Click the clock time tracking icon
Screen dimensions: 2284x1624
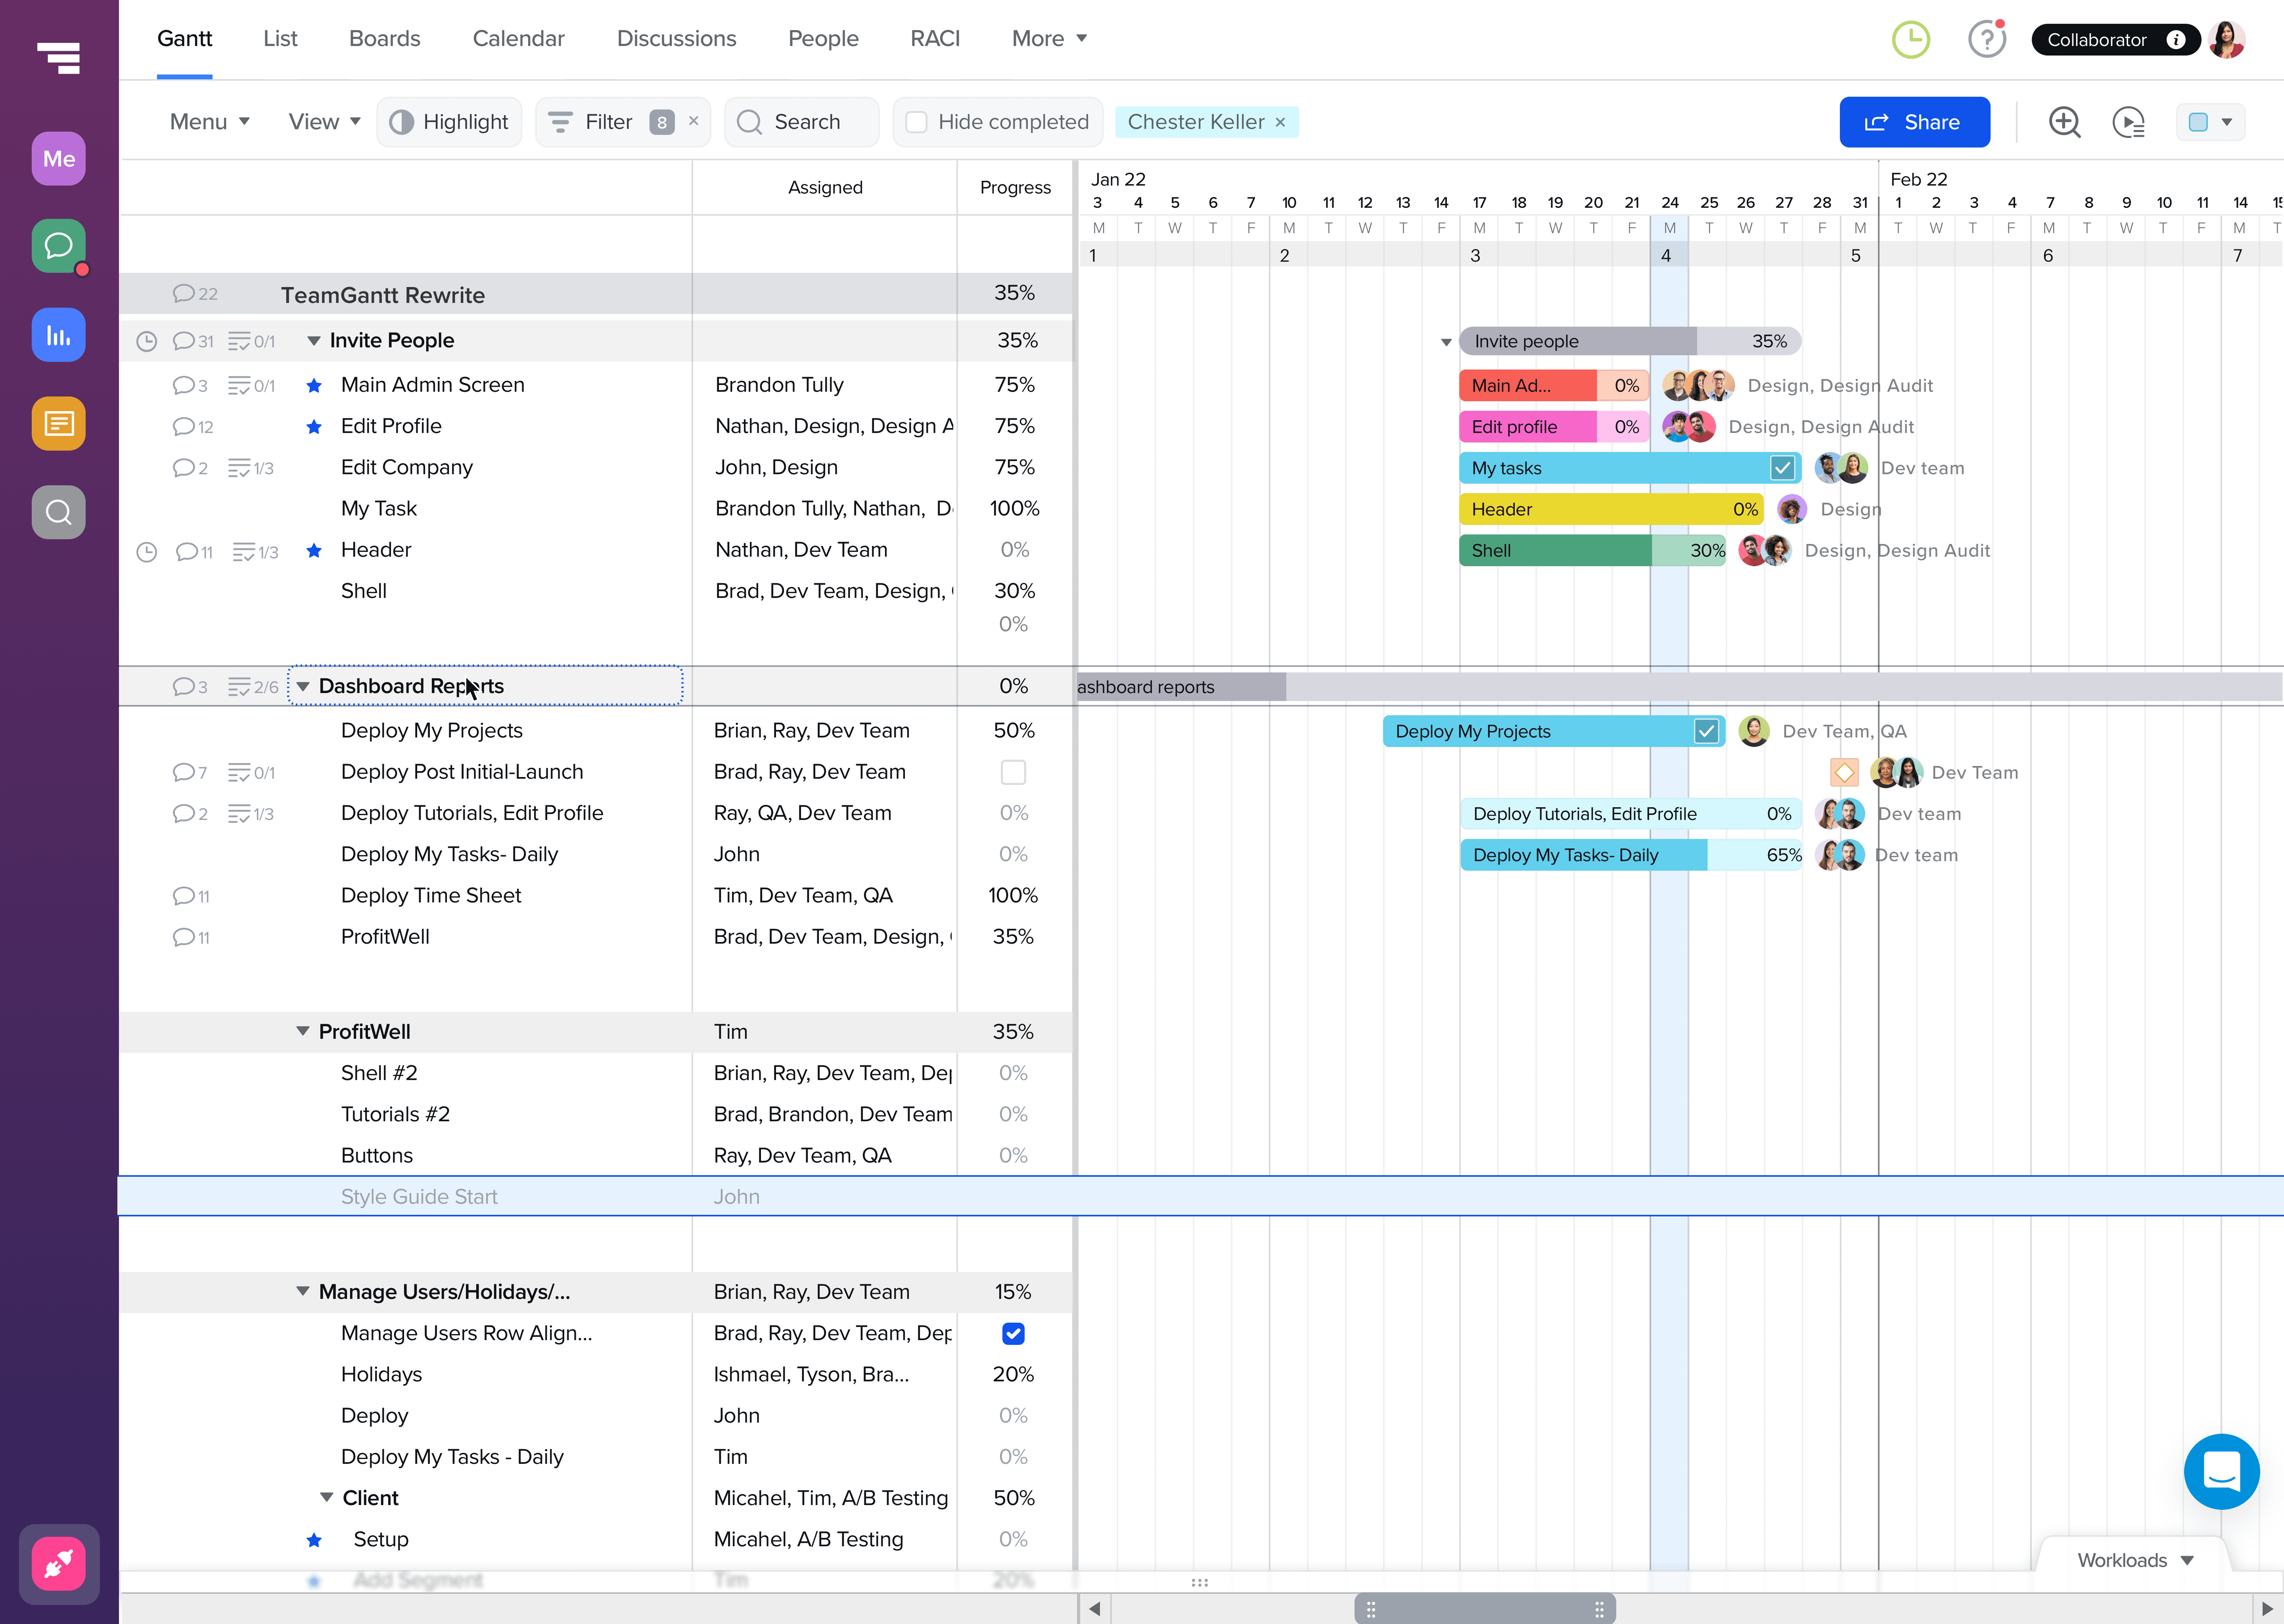point(1910,40)
